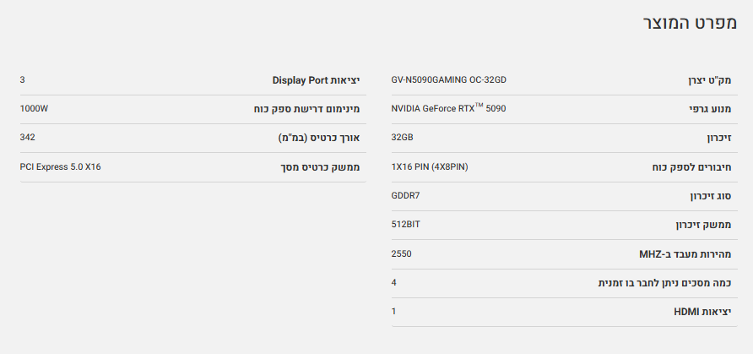Select the 342 card length value
This screenshot has width=753, height=354.
[x=27, y=137]
